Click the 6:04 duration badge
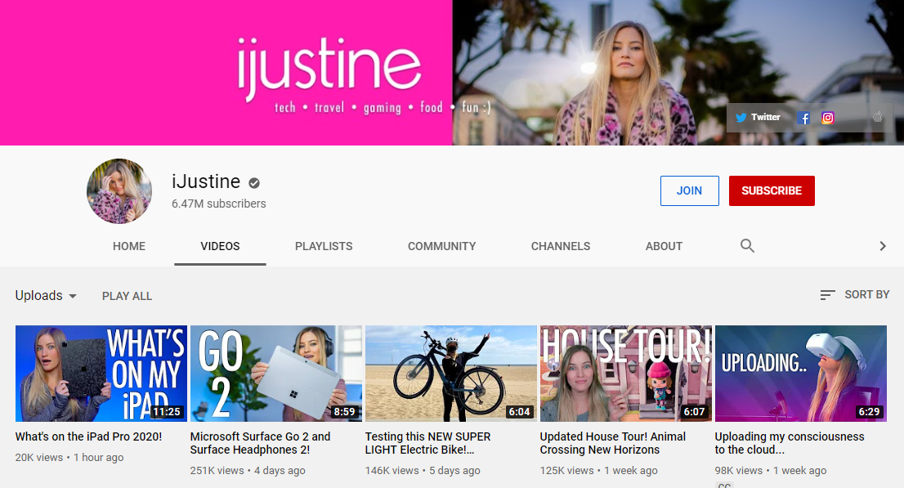Viewport: 904px width, 488px height. 520,412
